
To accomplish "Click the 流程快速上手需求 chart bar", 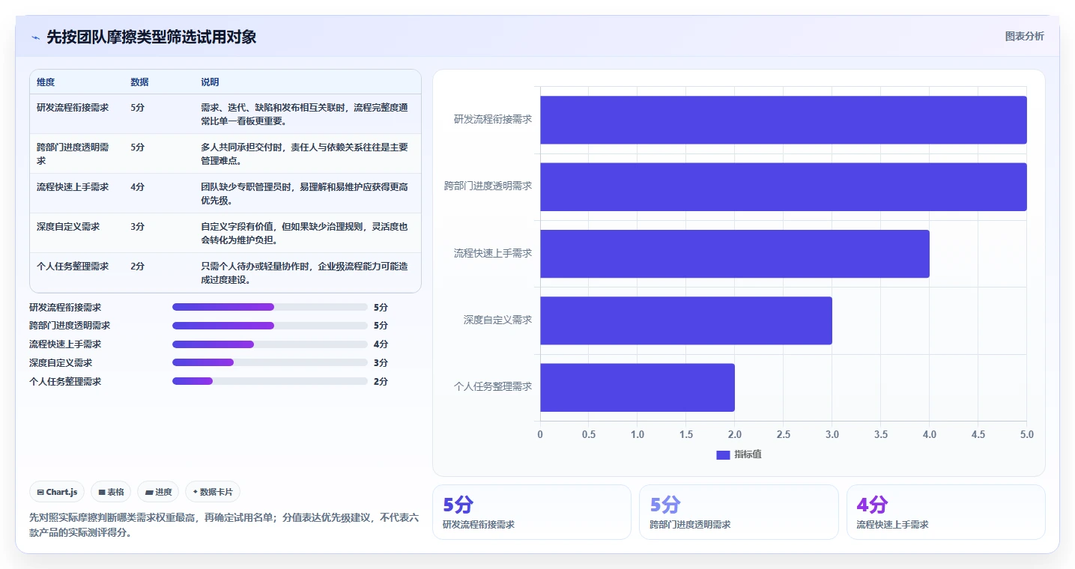I will coord(734,254).
